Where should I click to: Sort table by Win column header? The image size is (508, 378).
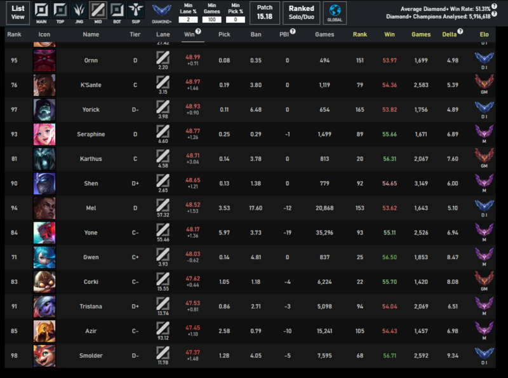[189, 34]
